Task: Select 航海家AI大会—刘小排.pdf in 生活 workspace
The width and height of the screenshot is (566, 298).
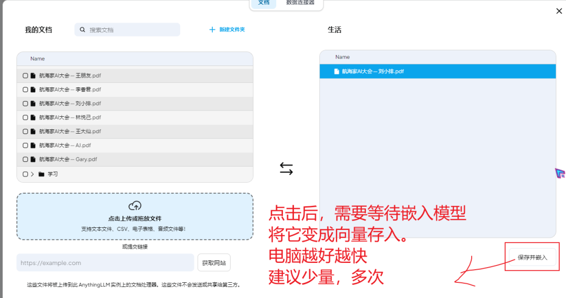Action: (438, 71)
